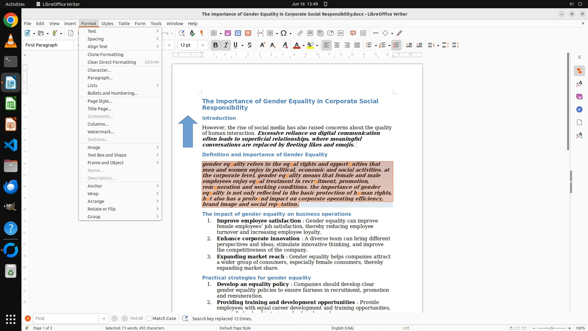Open the Find field history dropdown
This screenshot has height=331, width=588.
(104, 318)
